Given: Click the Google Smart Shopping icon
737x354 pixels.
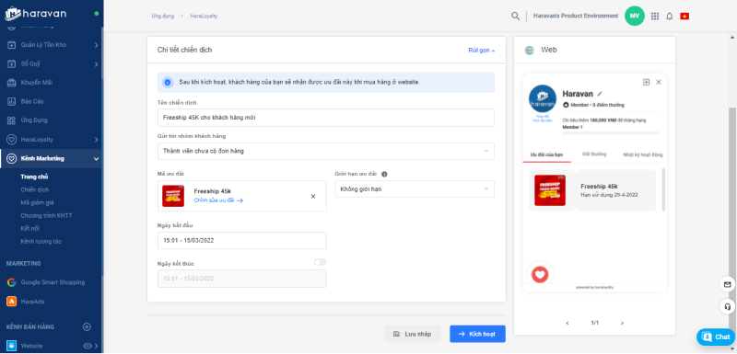Looking at the screenshot, I should [x=11, y=282].
